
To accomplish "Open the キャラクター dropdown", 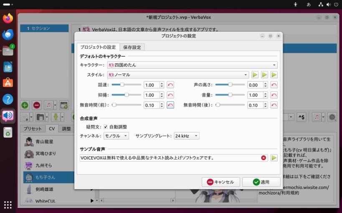I will tap(192, 65).
